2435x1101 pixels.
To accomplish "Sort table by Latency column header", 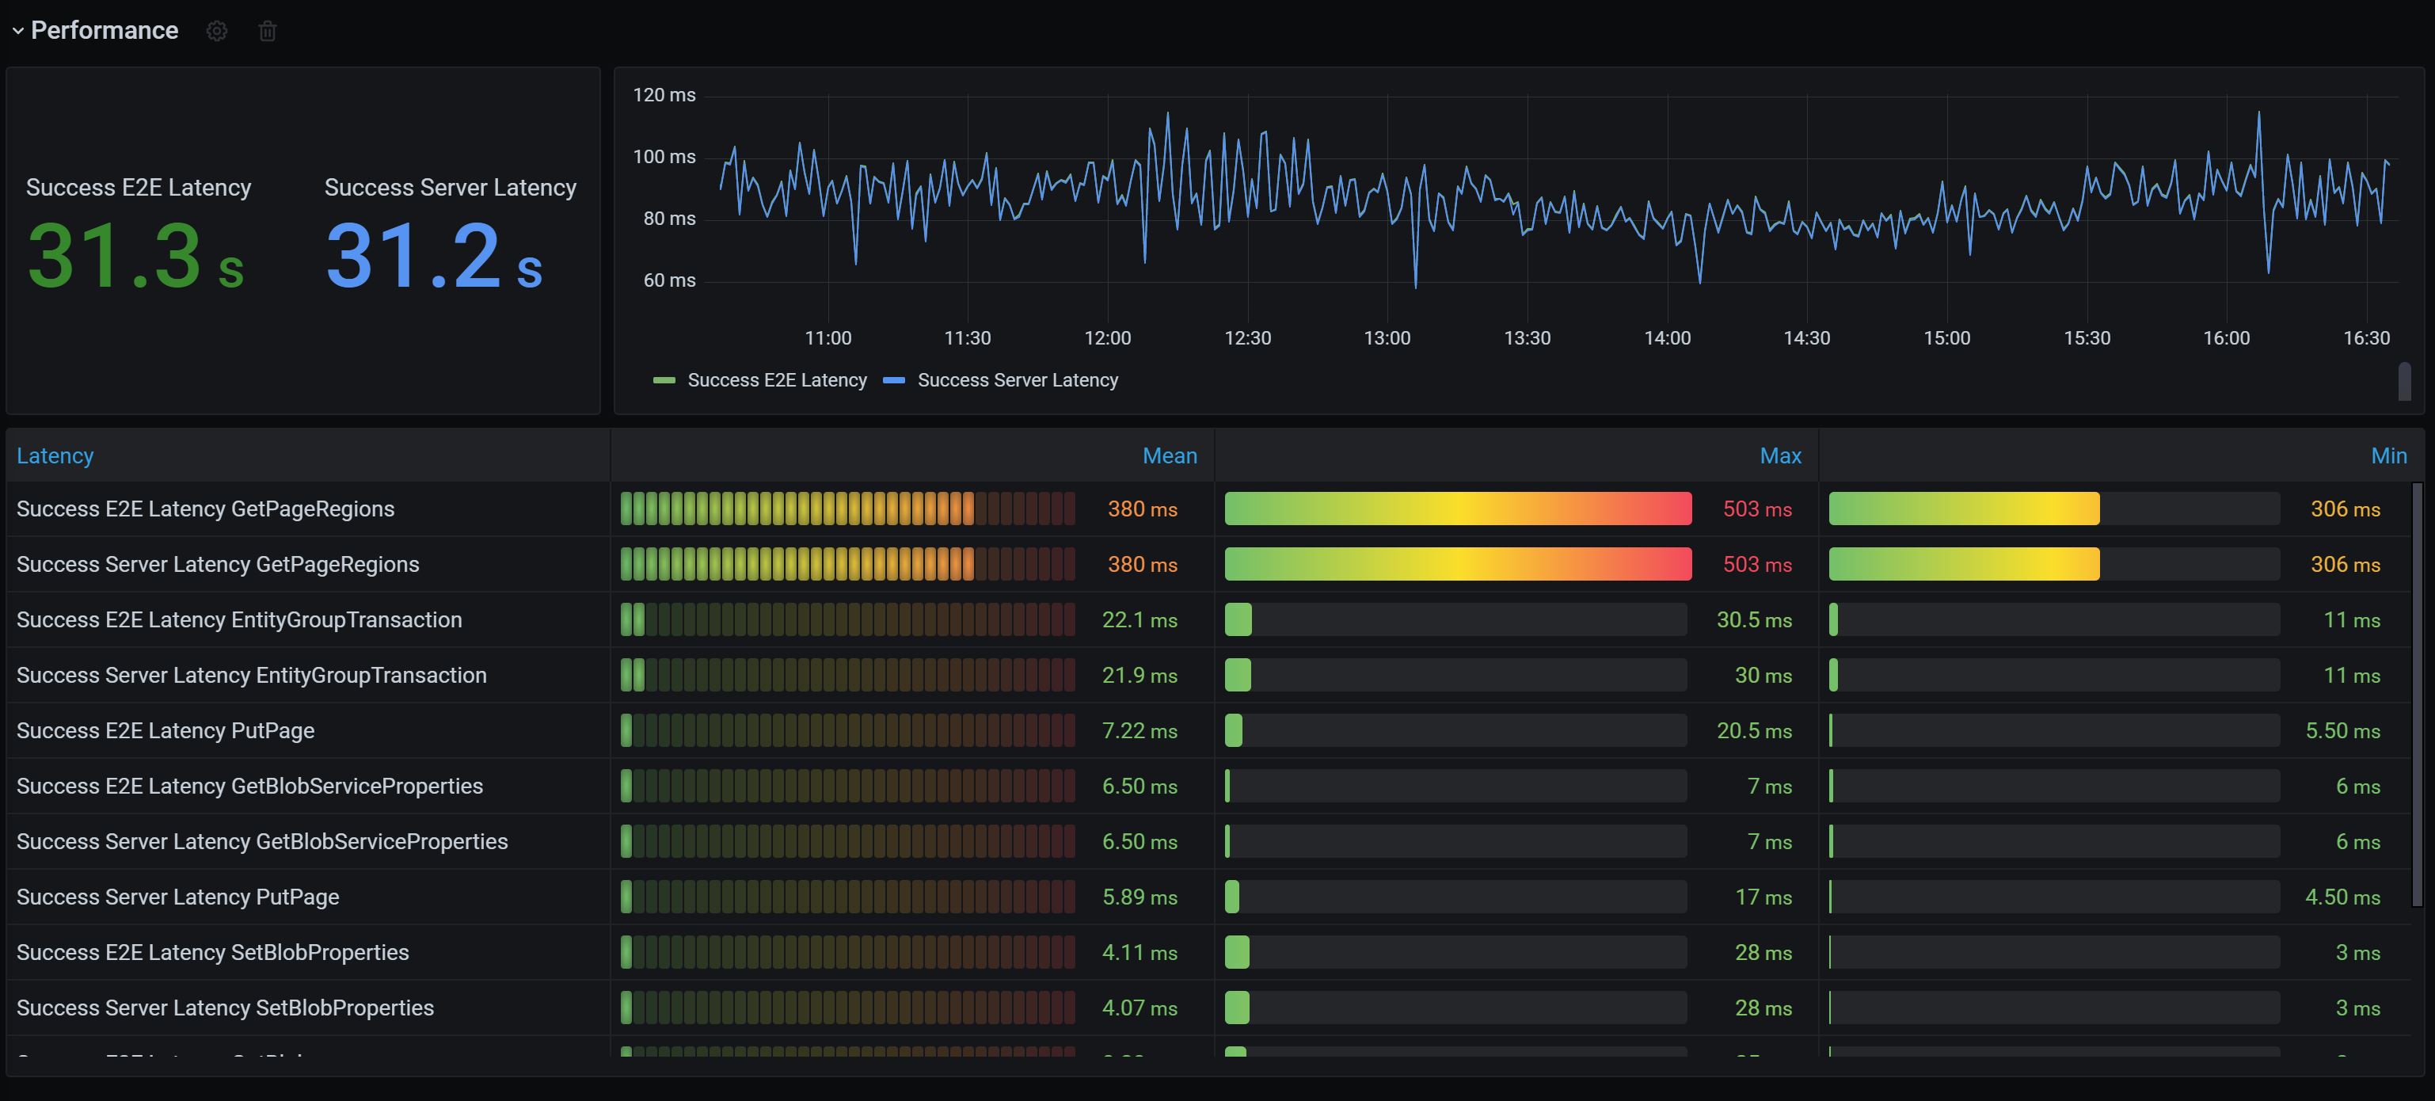I will (55, 456).
